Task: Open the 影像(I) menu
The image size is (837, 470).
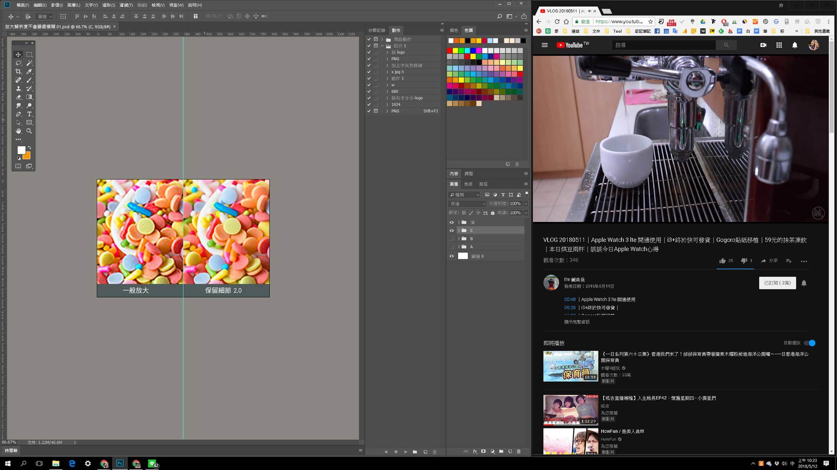Action: pos(57,5)
